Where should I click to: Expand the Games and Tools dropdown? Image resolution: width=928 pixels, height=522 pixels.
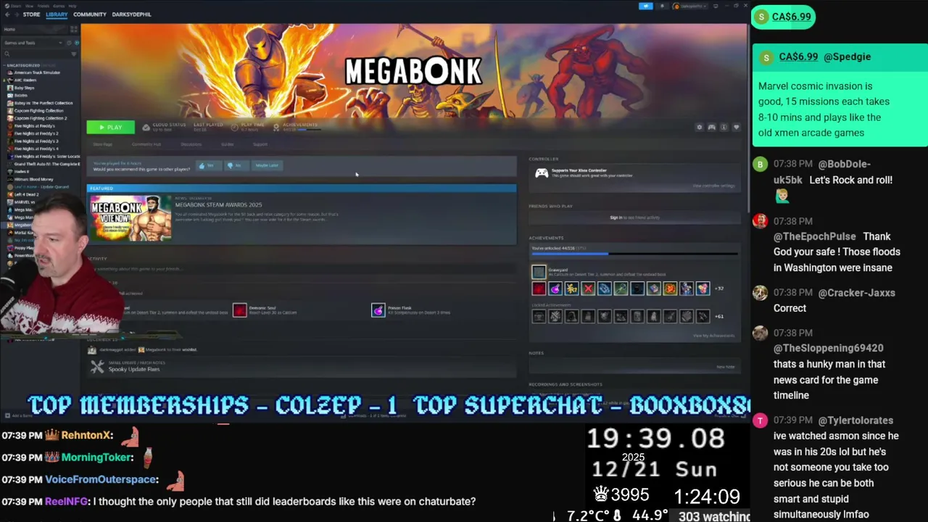[x=33, y=43]
